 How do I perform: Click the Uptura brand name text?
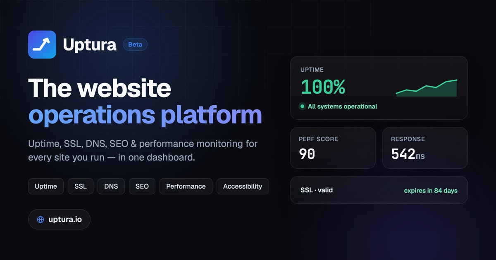[90, 45]
